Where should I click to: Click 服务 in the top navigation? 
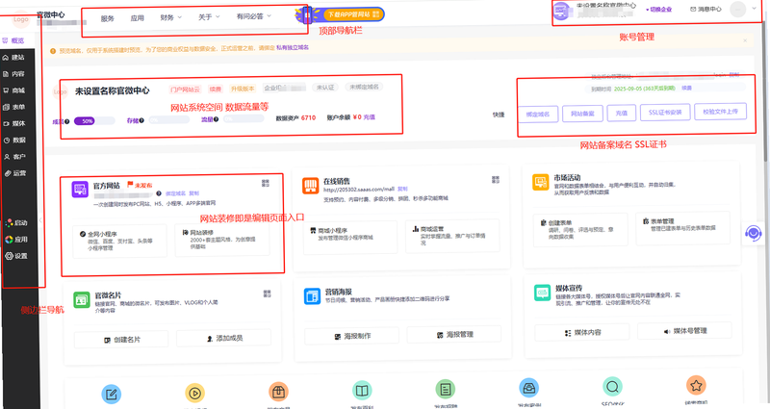[107, 18]
